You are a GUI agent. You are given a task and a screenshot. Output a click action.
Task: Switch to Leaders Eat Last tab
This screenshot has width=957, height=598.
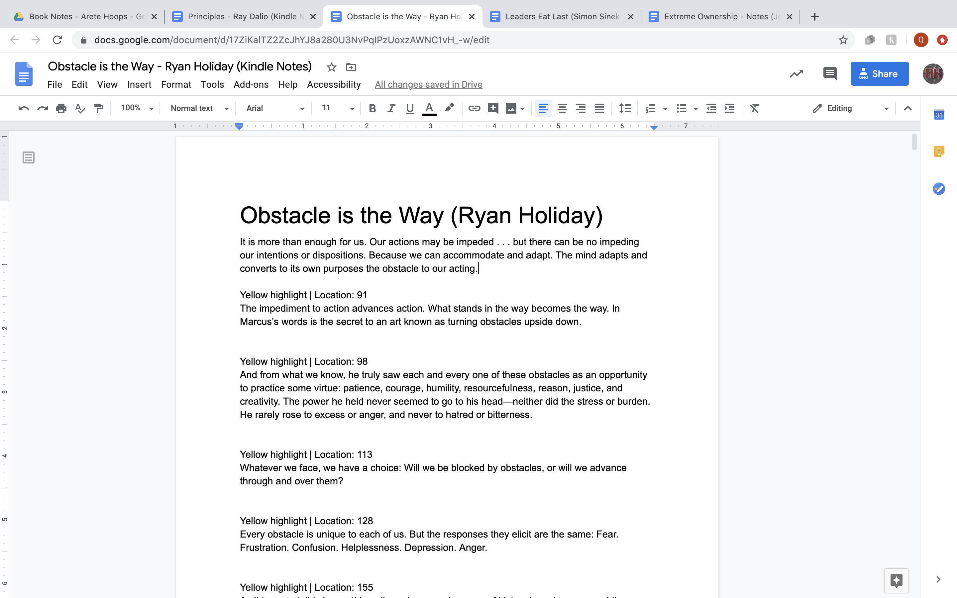[562, 17]
